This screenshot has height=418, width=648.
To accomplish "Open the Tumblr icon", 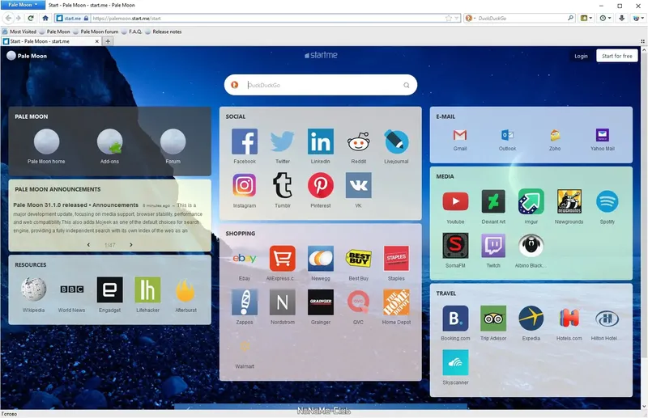I will [283, 185].
